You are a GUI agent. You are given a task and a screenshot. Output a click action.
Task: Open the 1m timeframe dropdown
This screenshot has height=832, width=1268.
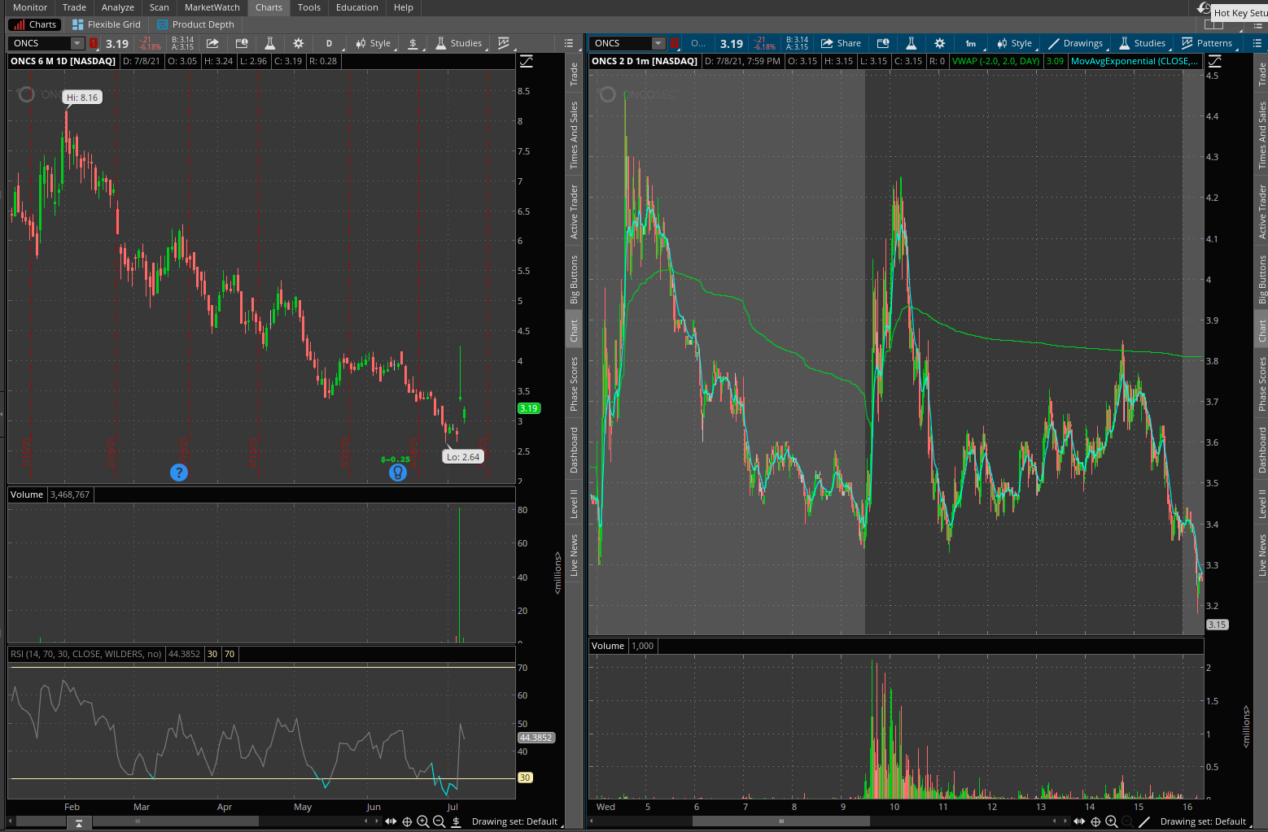pyautogui.click(x=971, y=43)
